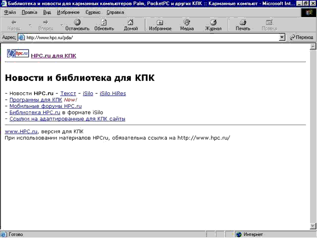
Task: Open the Вид menu
Action: 47,12
